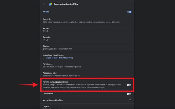Screen dimensions: 175x109
Task: Click the Permissões heading
Action: tap(47, 64)
